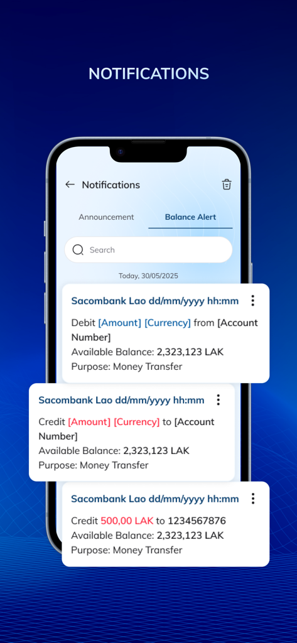This screenshot has height=643, width=297.
Task: Click the NOTIFICATIONS heading above the phone
Action: (148, 74)
